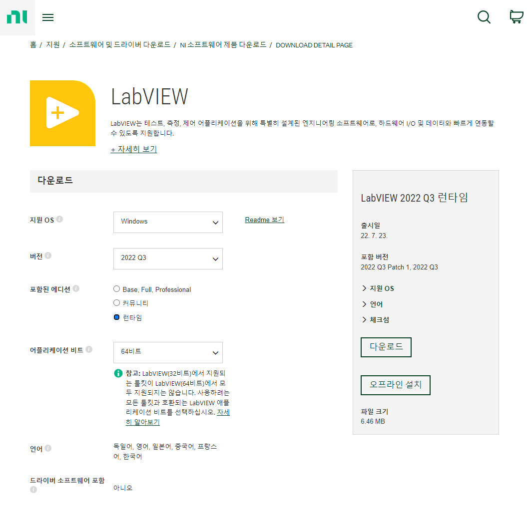The height and width of the screenshot is (516, 527).
Task: Open the hamburger navigation menu
Action: click(48, 17)
